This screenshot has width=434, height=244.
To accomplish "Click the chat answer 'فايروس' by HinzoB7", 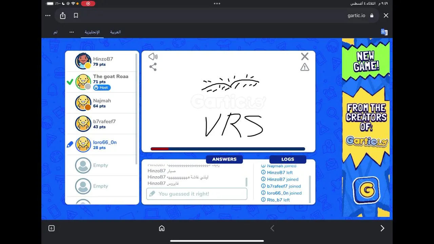I will 173,183.
